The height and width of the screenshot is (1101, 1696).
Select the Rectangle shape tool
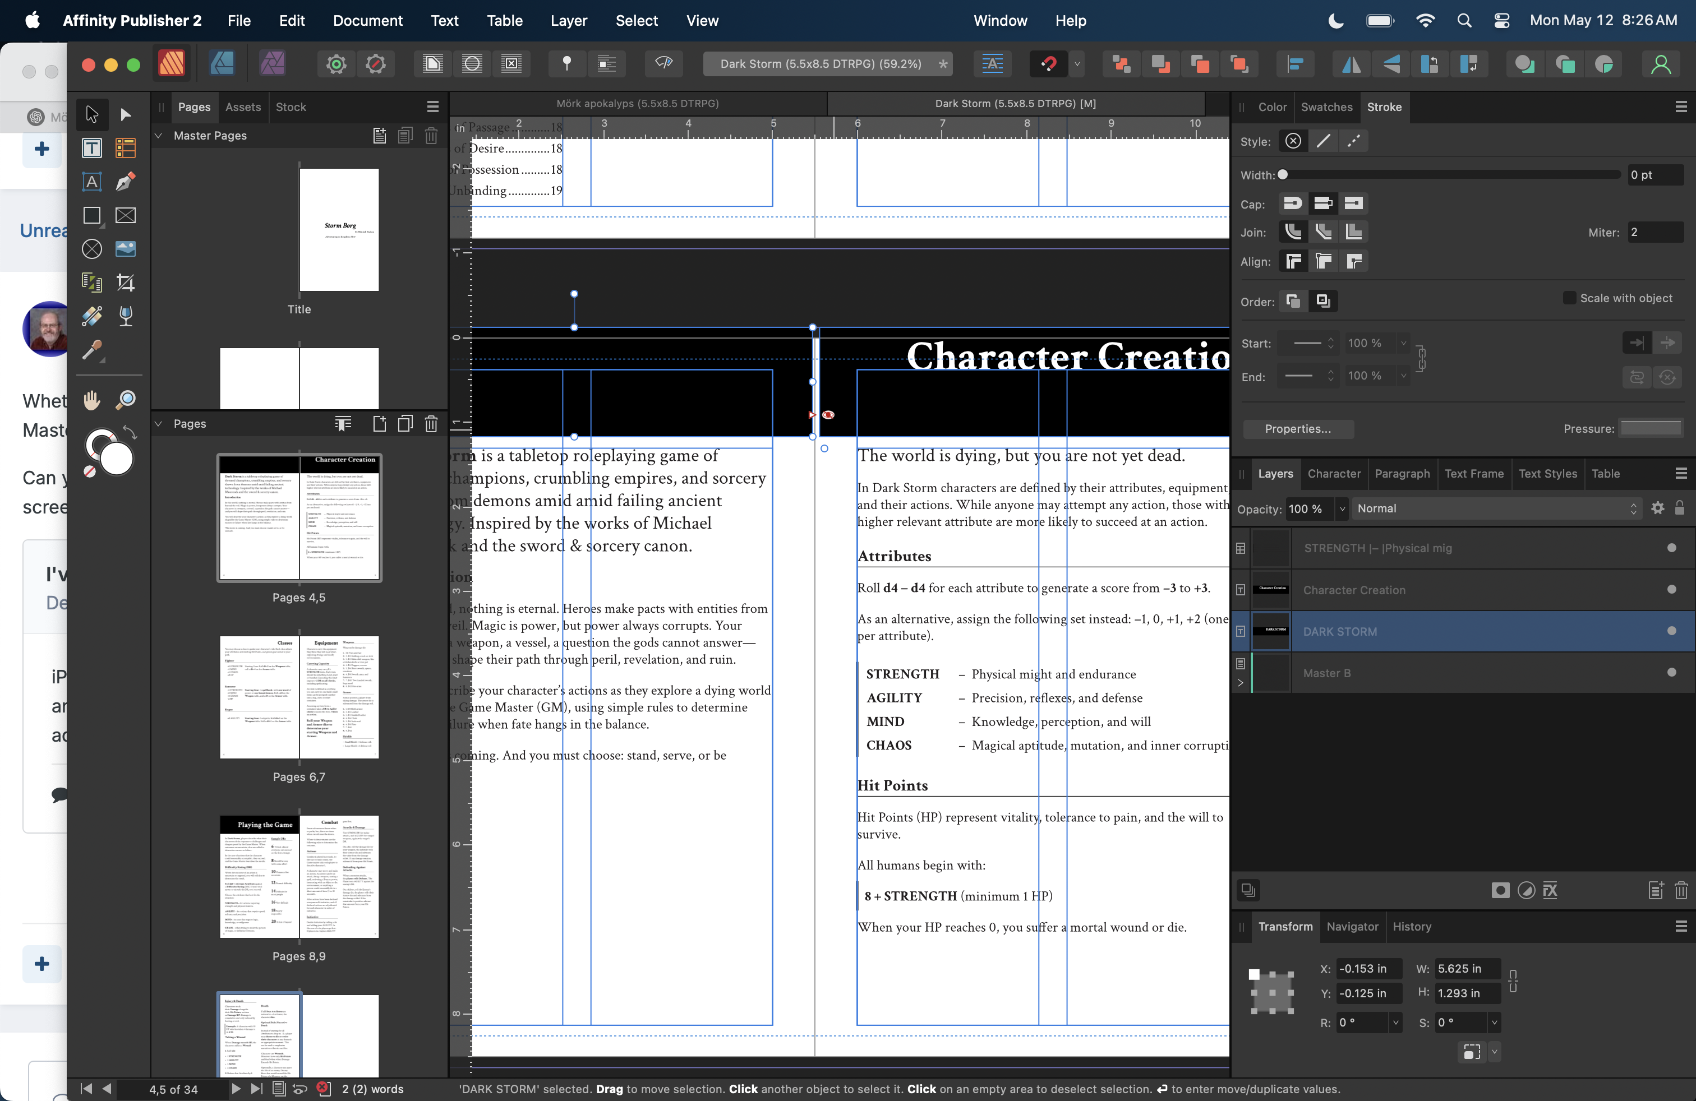91,215
